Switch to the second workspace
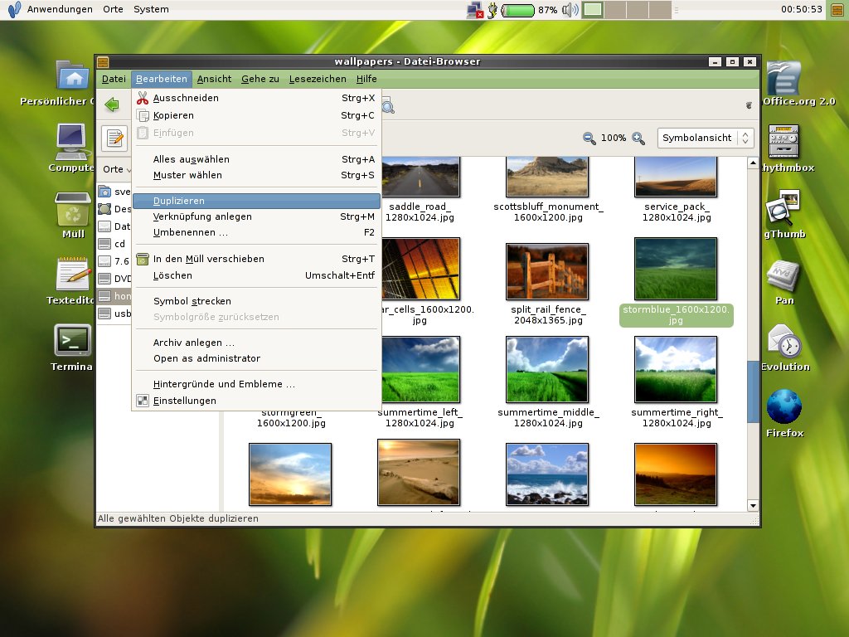Screen dimensions: 849x637 point(615,10)
